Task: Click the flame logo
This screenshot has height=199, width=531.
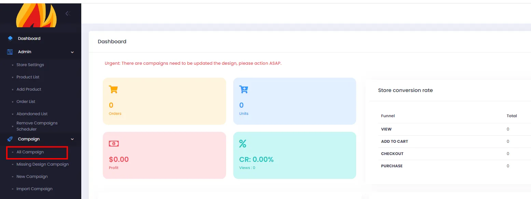Action: [x=37, y=15]
